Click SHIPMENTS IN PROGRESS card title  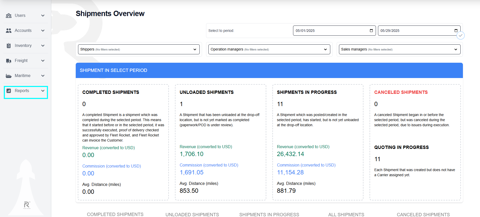307,92
